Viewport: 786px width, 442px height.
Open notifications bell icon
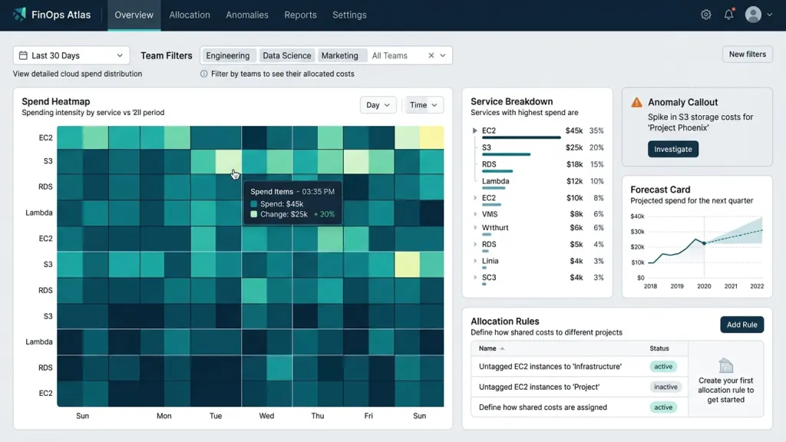pos(729,14)
